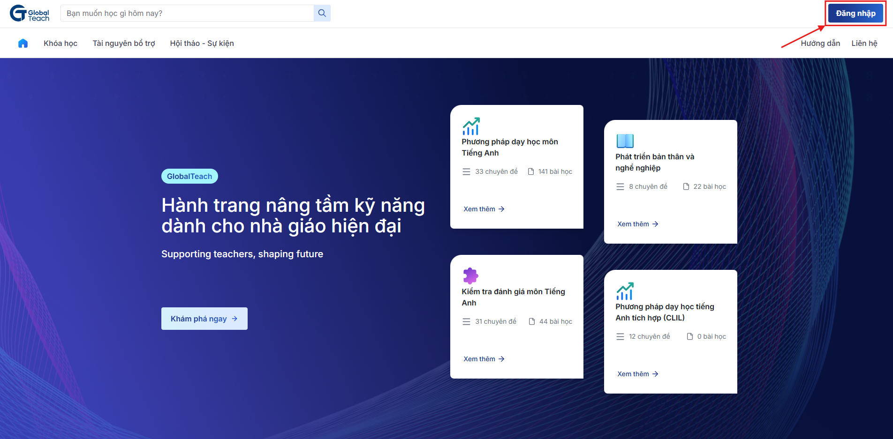893x439 pixels.
Task: Click the document icon next to 141 bài học
Action: tap(531, 171)
